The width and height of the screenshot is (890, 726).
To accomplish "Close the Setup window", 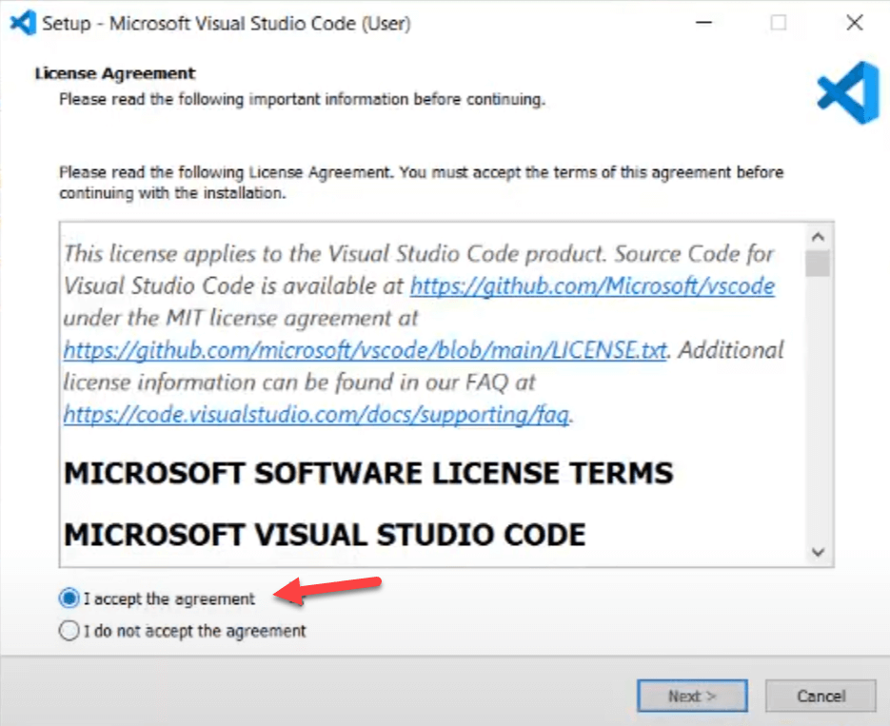I will click(854, 23).
